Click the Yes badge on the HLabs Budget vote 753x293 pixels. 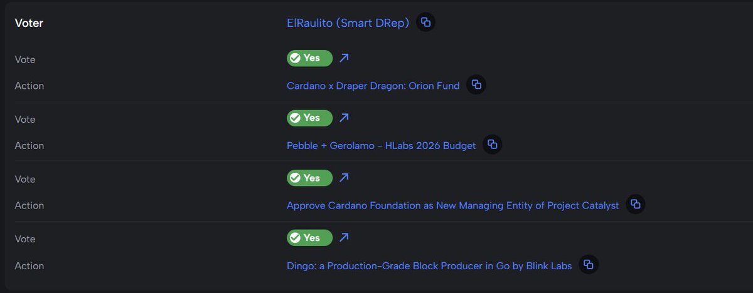309,118
